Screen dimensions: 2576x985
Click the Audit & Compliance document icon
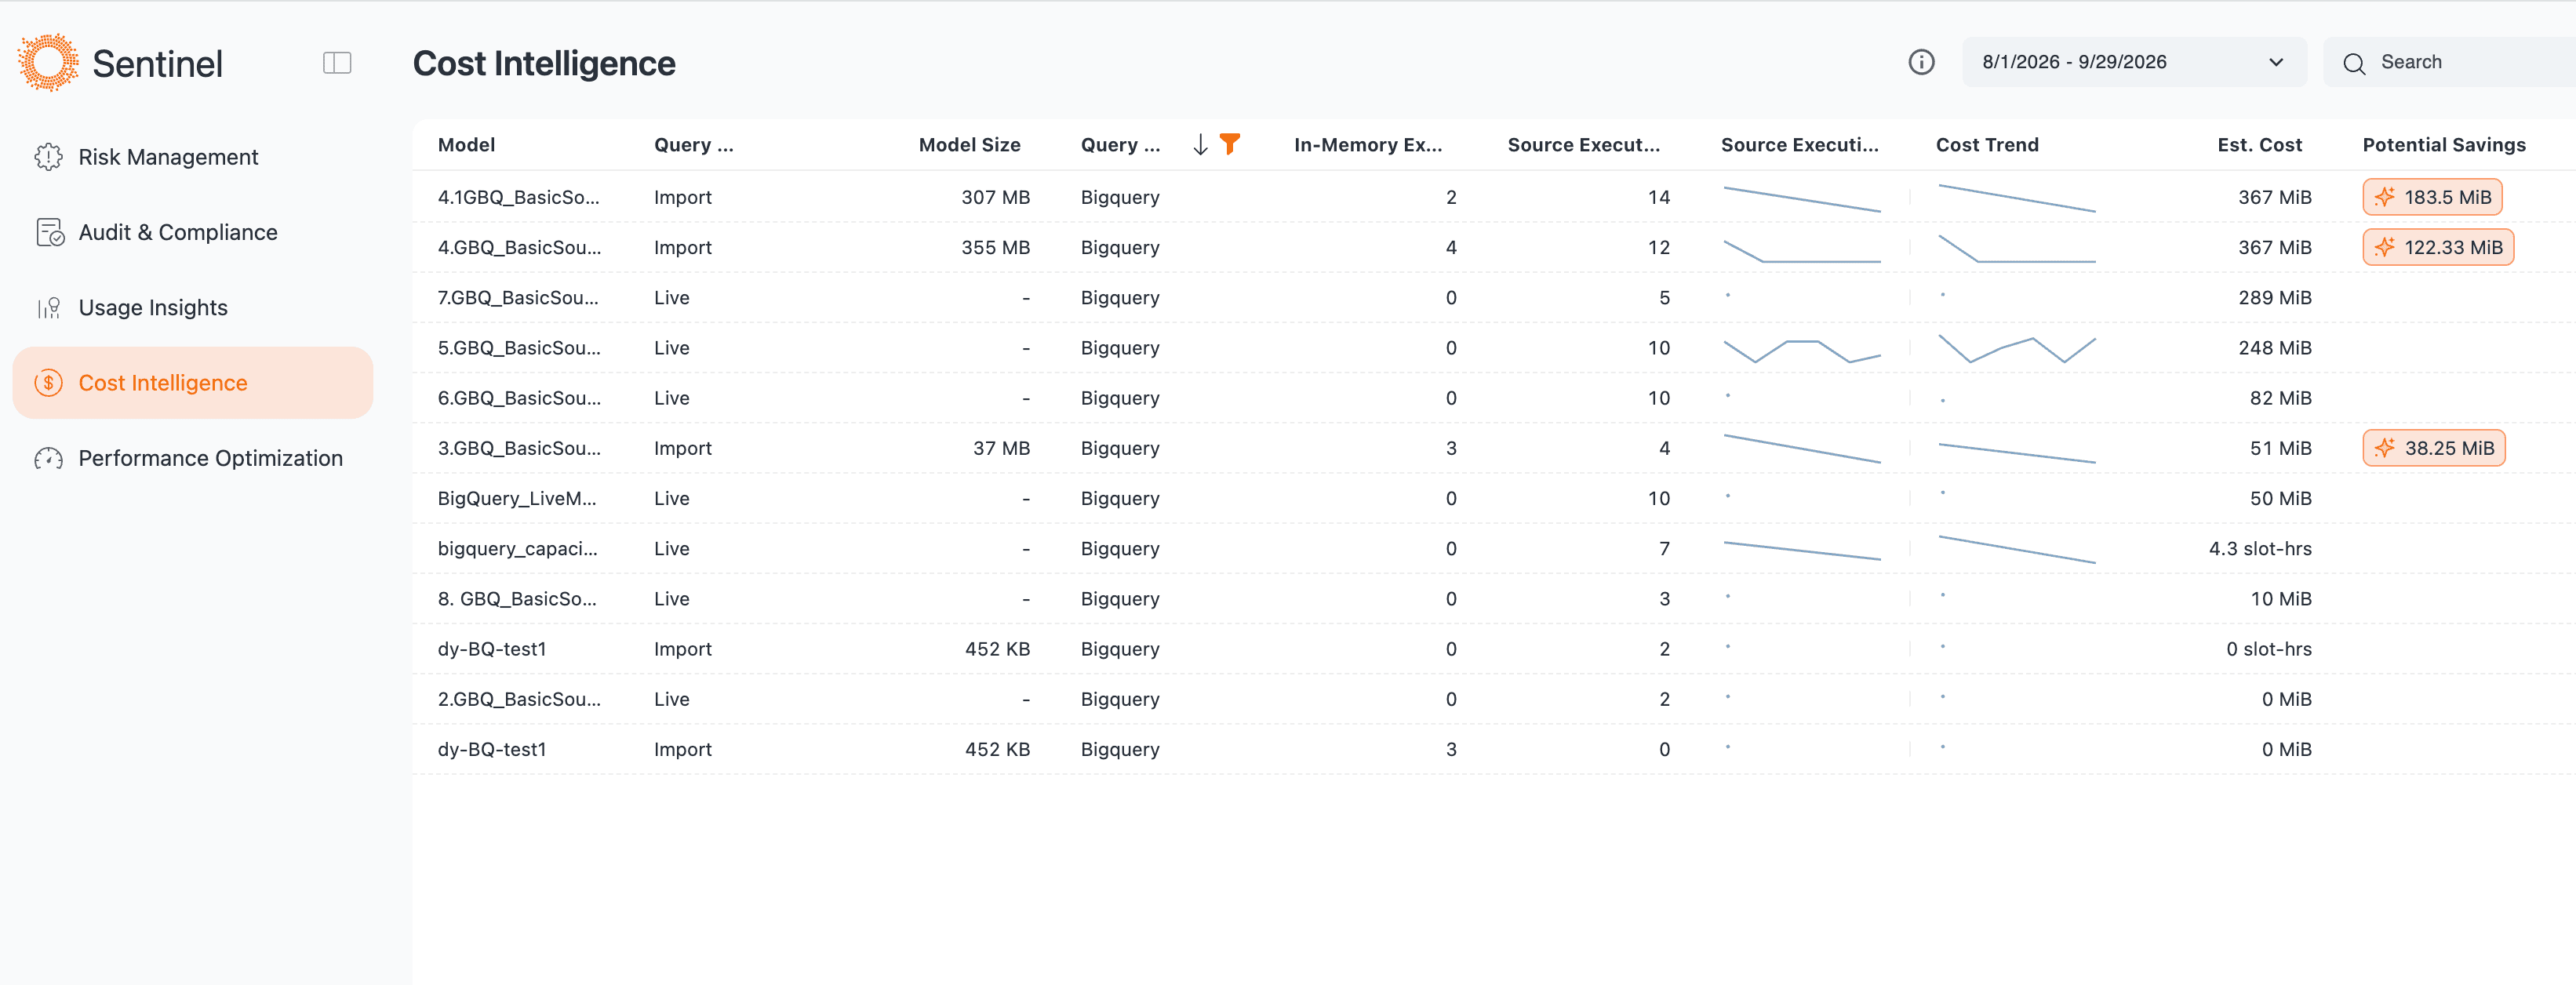[x=49, y=232]
